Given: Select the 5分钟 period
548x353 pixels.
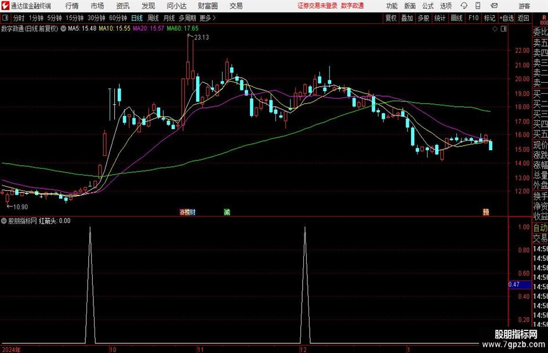Looking at the screenshot, I should (54, 18).
